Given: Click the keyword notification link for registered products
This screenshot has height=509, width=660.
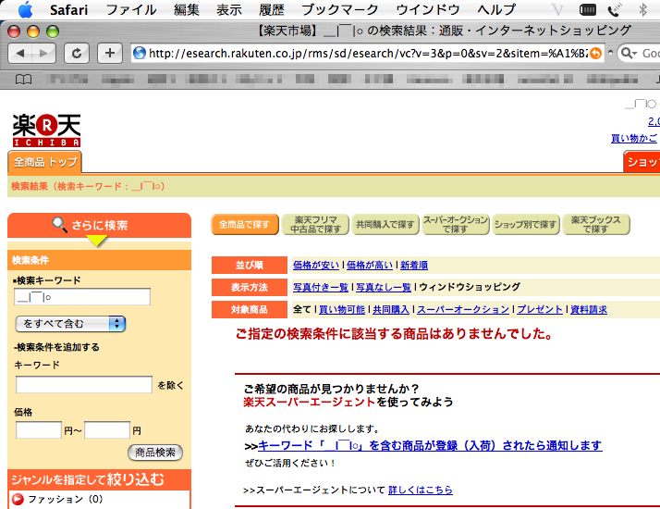Looking at the screenshot, I should tap(430, 446).
